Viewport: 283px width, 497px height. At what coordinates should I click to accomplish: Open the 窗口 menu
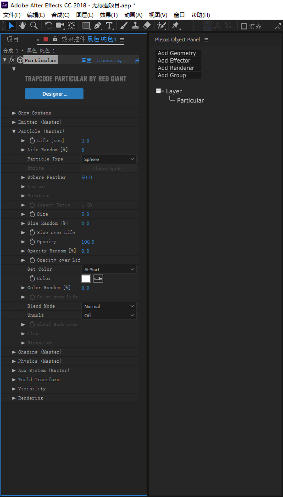pyautogui.click(x=179, y=15)
